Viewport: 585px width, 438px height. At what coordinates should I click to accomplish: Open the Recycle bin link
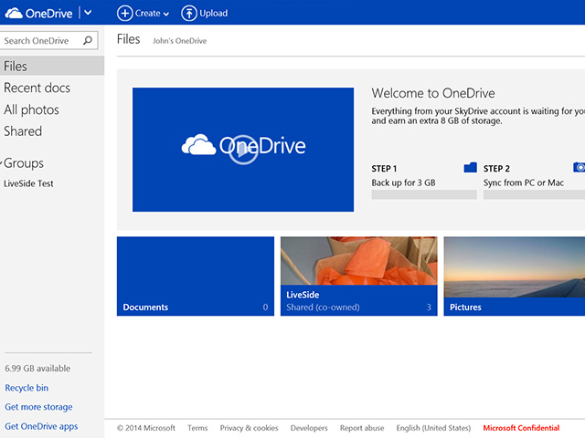tap(27, 388)
